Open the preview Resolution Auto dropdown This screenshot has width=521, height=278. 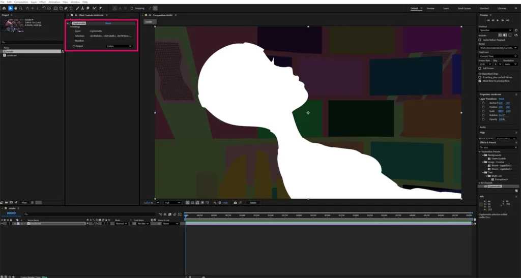coord(511,64)
